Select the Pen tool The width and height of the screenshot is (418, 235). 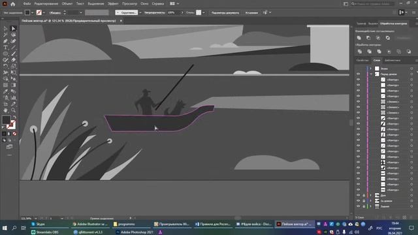5,41
